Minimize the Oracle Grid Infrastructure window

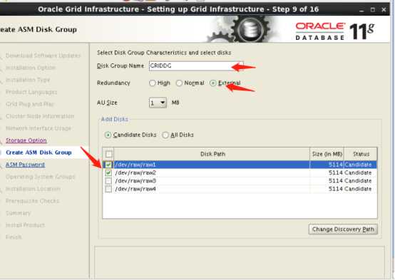pyautogui.click(x=361, y=10)
